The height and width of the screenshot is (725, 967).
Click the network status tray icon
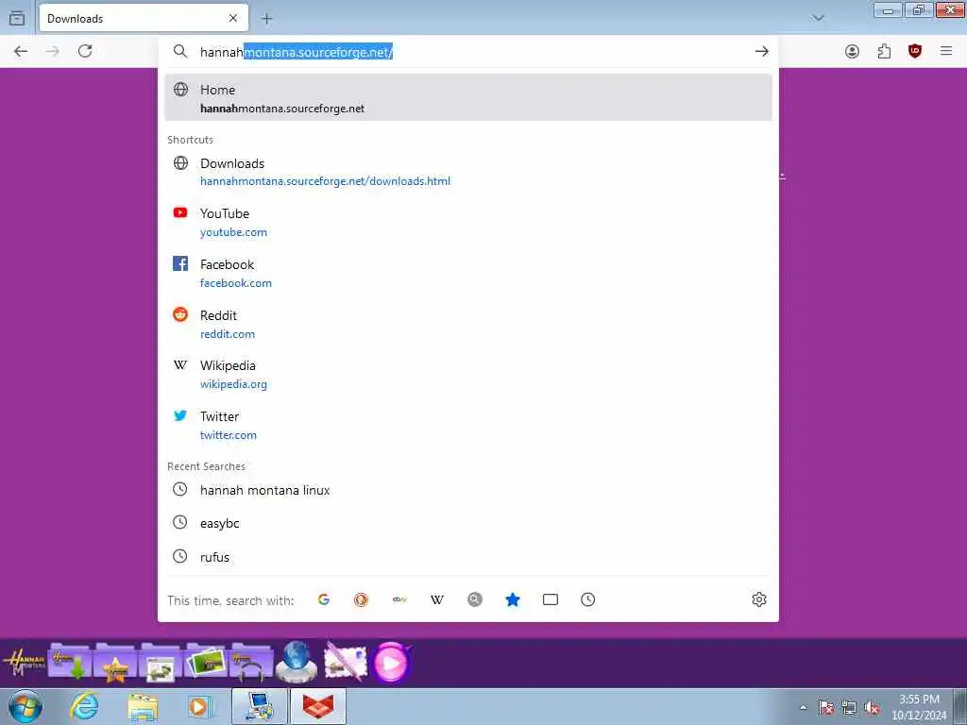[849, 707]
